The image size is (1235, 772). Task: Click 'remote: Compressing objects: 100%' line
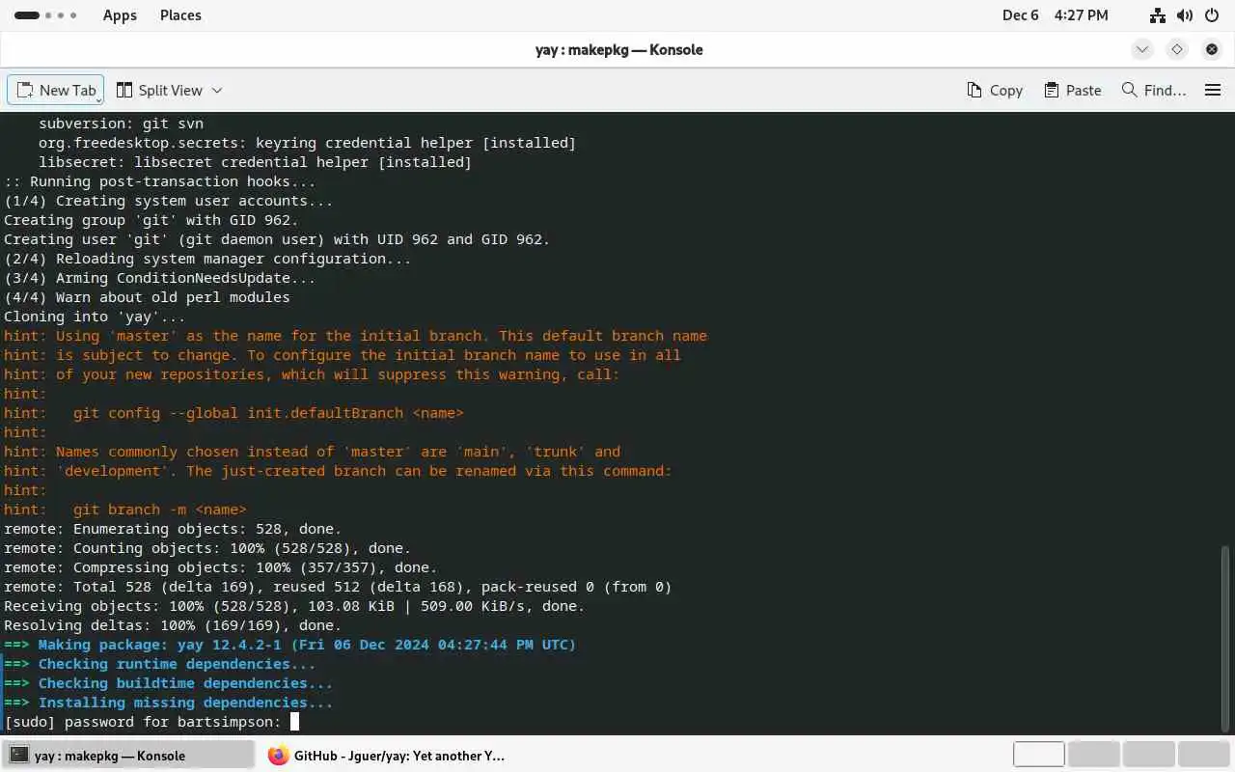(x=221, y=567)
